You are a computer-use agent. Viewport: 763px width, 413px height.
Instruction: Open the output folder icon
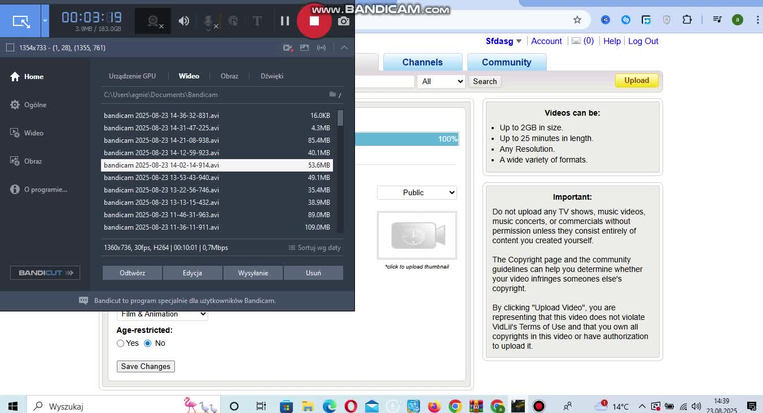click(333, 94)
